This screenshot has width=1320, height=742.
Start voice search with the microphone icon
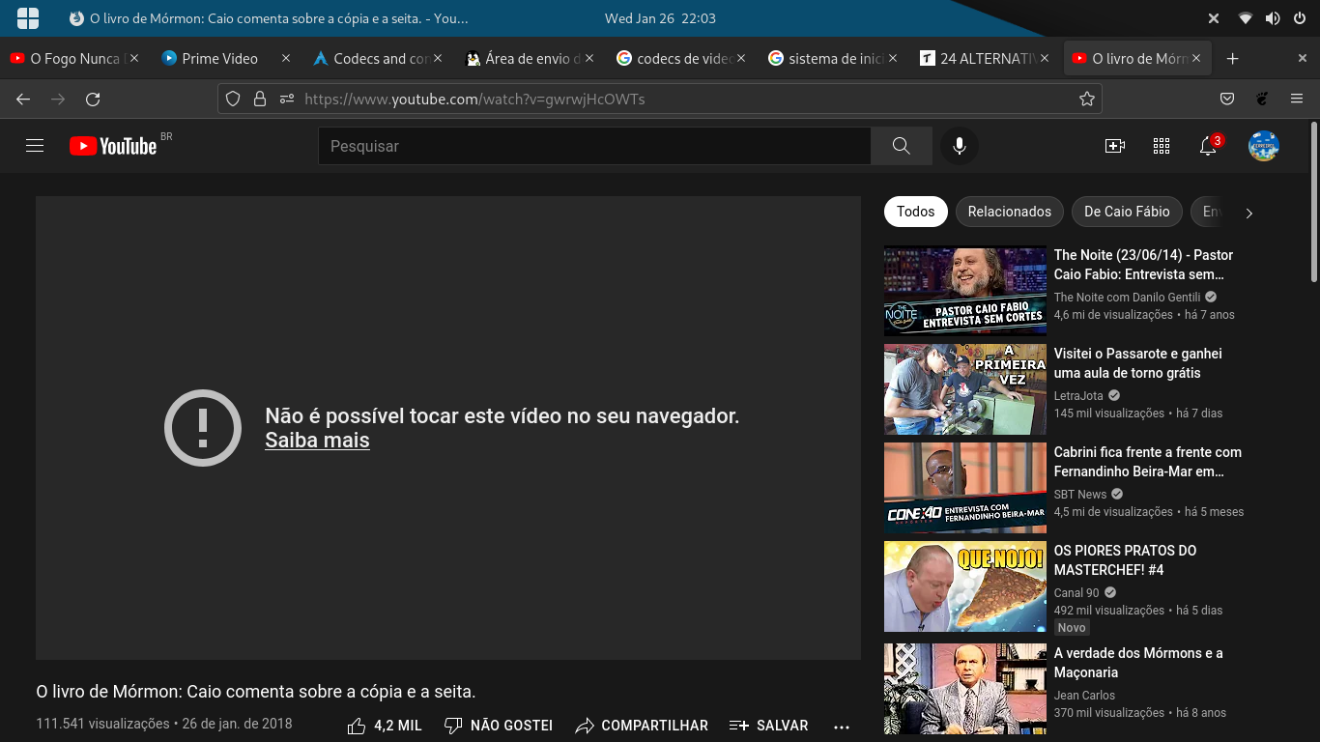pos(959,146)
